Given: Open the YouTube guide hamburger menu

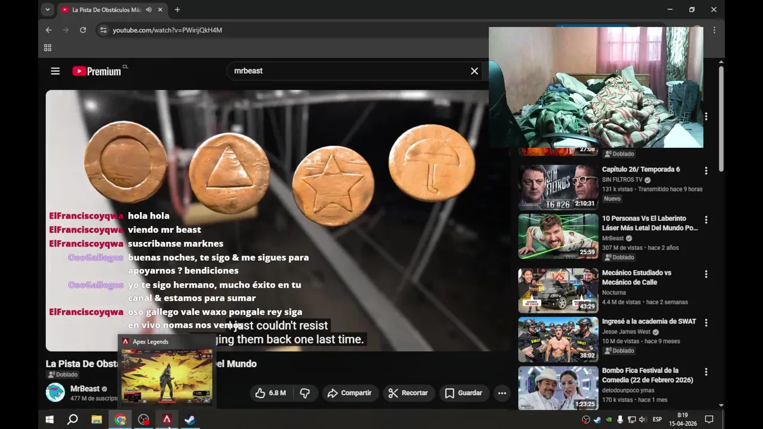Looking at the screenshot, I should [x=55, y=71].
